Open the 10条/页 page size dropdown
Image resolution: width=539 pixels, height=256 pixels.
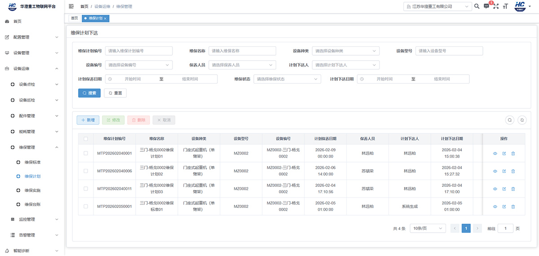pyautogui.click(x=428, y=228)
